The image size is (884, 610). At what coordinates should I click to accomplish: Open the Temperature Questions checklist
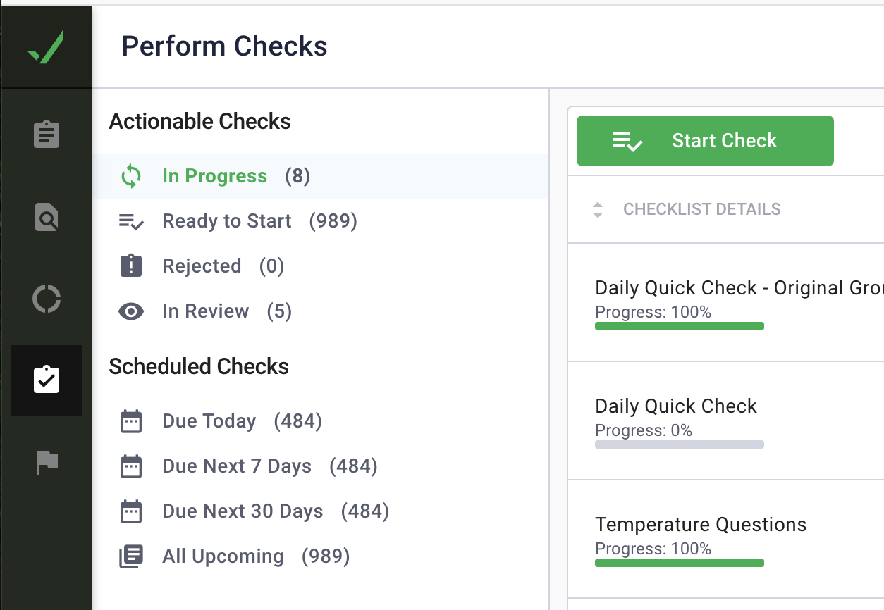[x=701, y=525]
